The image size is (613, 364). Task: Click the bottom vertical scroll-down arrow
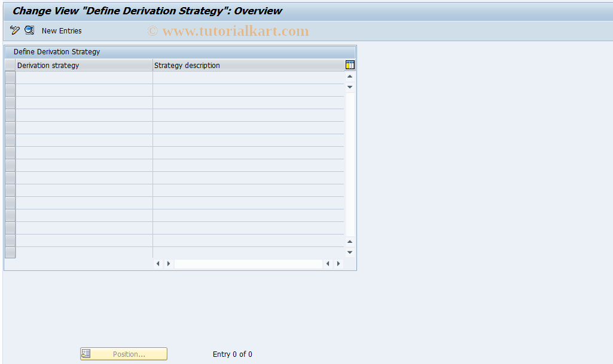click(349, 251)
